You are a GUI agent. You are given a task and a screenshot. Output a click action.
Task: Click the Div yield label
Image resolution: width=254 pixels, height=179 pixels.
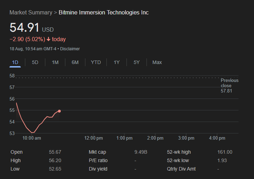tap(98, 169)
